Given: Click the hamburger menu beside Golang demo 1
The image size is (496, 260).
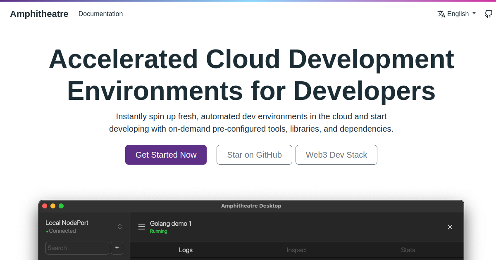Looking at the screenshot, I should pos(142,227).
